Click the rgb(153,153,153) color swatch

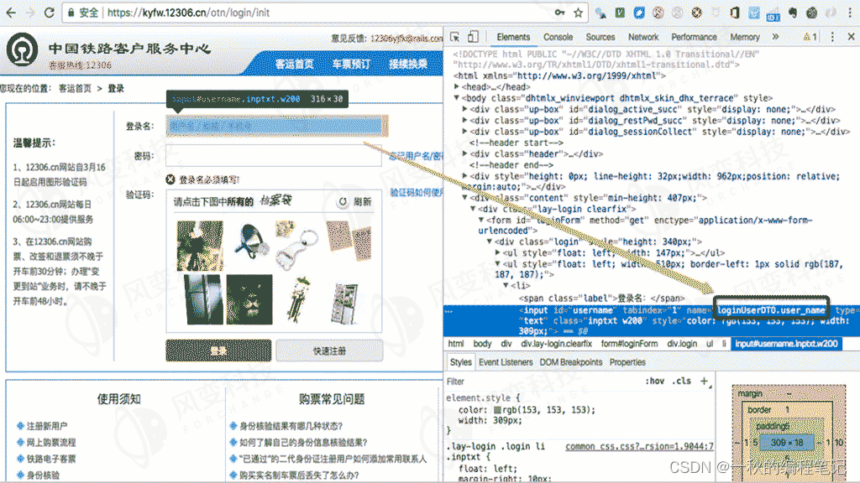(x=497, y=409)
